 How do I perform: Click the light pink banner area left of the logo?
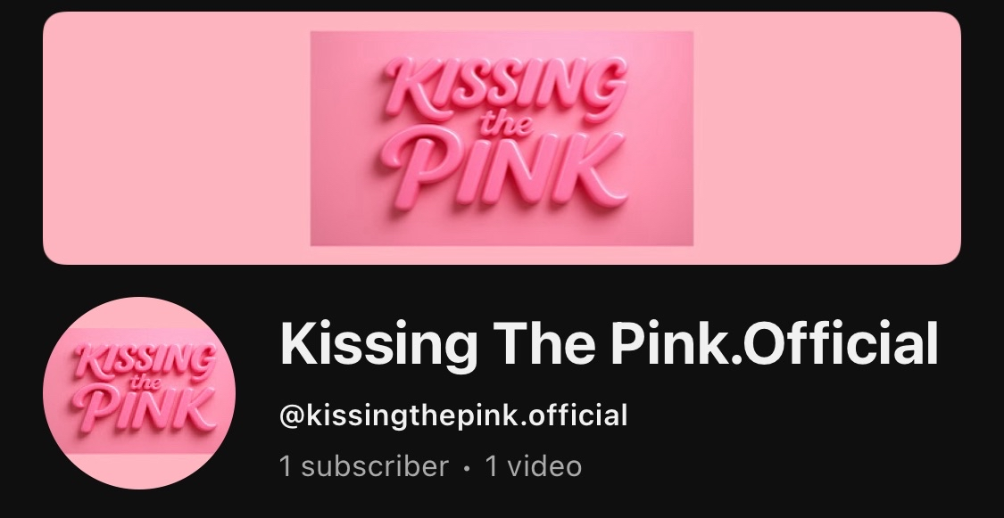click(177, 138)
